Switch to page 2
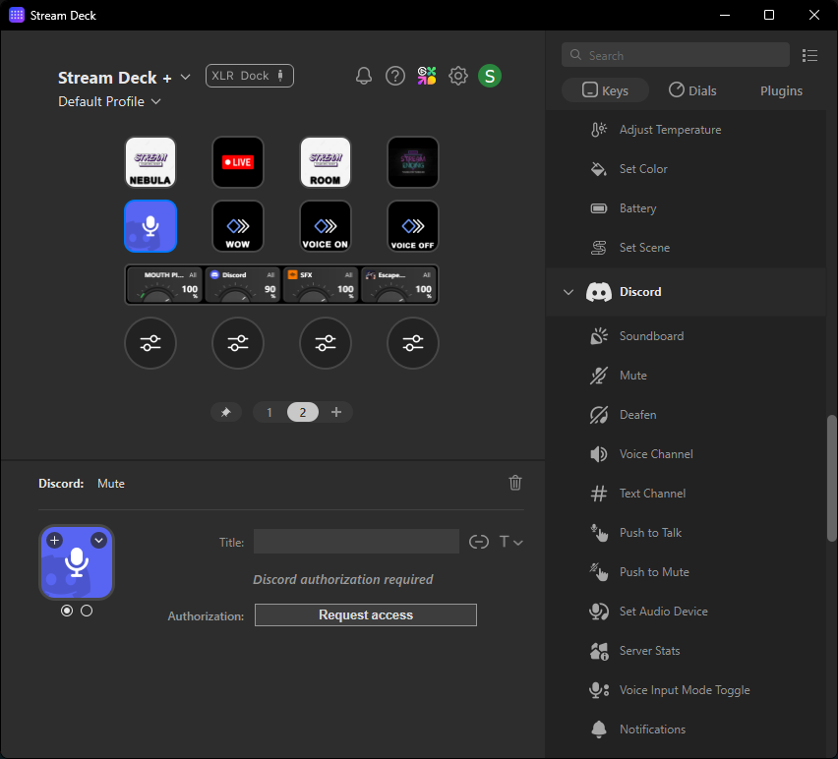Image resolution: width=838 pixels, height=759 pixels. [303, 412]
